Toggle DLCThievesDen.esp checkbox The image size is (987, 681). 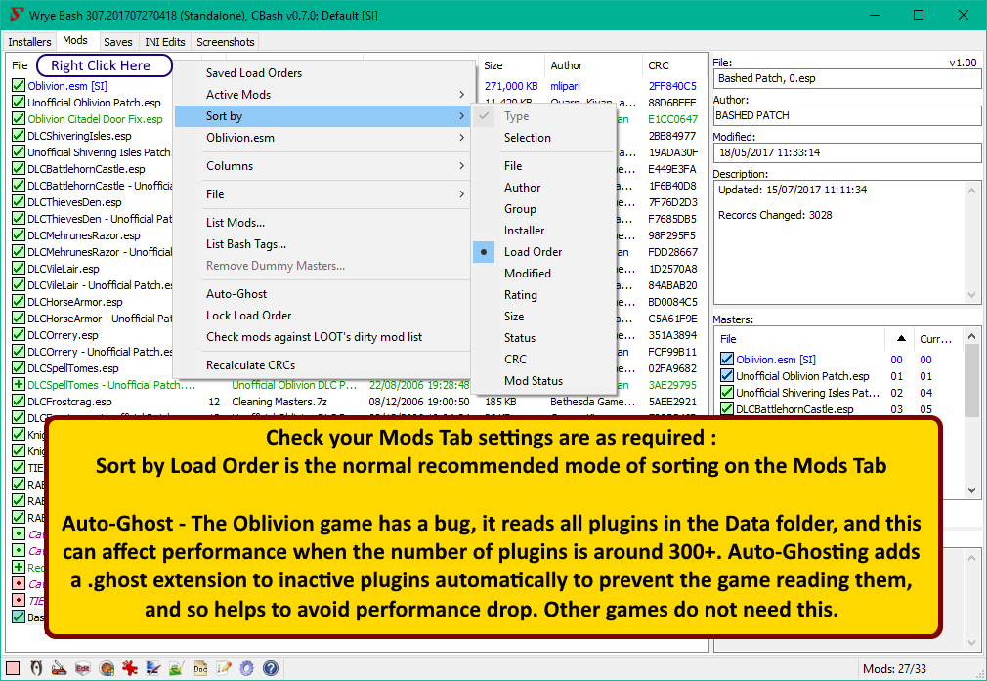19,202
